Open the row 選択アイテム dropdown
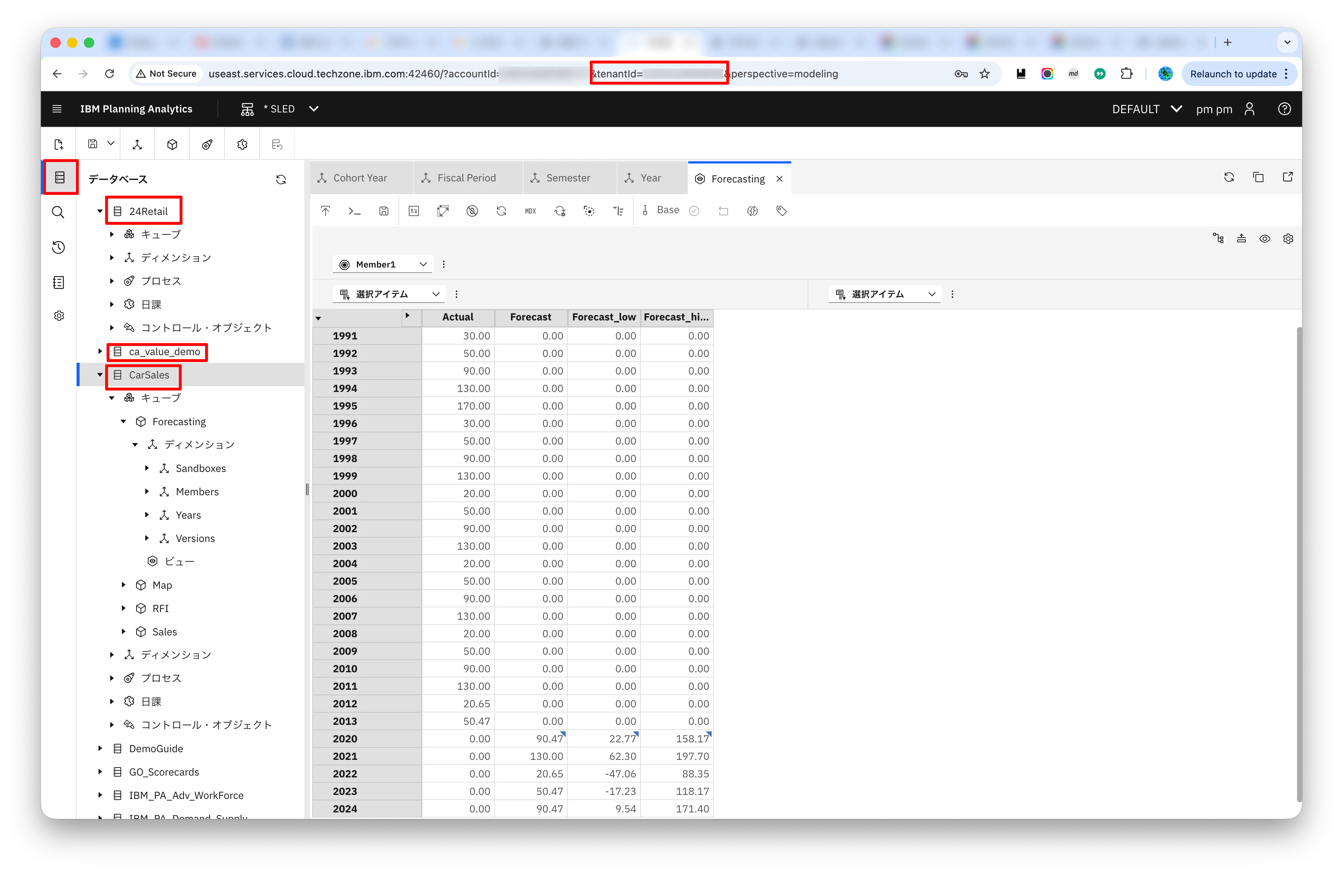The width and height of the screenshot is (1343, 873). pyautogui.click(x=389, y=294)
